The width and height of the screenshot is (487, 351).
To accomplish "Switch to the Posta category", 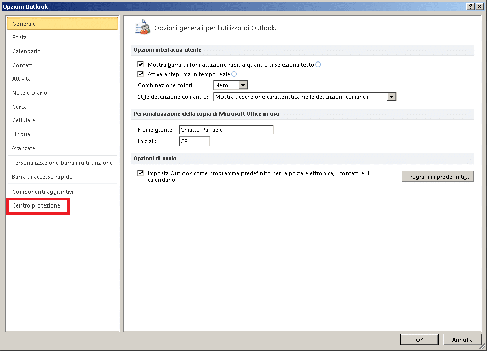I will coord(63,37).
